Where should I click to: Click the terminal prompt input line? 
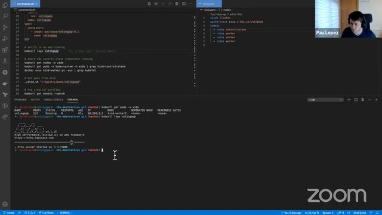tap(58, 150)
